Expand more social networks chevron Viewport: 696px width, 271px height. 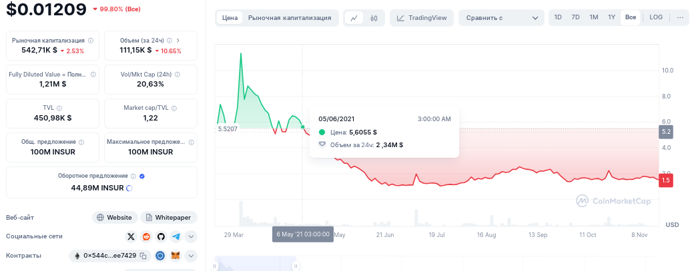192,236
